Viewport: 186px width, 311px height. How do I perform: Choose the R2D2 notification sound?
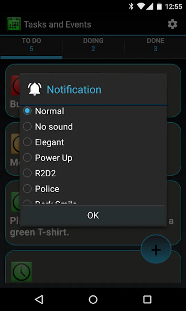point(93,173)
